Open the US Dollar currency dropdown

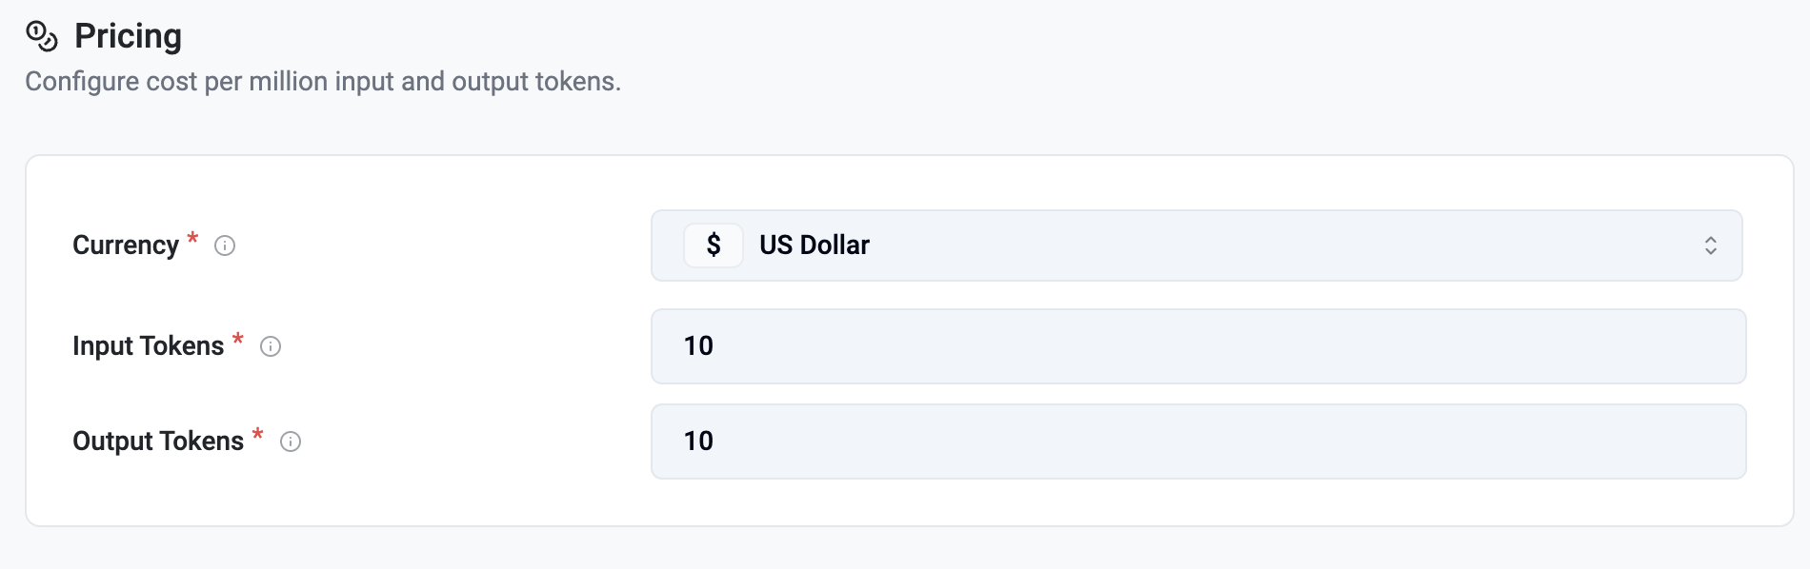(1196, 245)
